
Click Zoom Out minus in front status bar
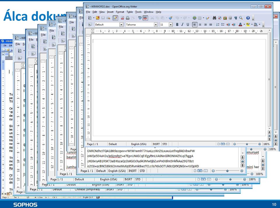[235, 144]
